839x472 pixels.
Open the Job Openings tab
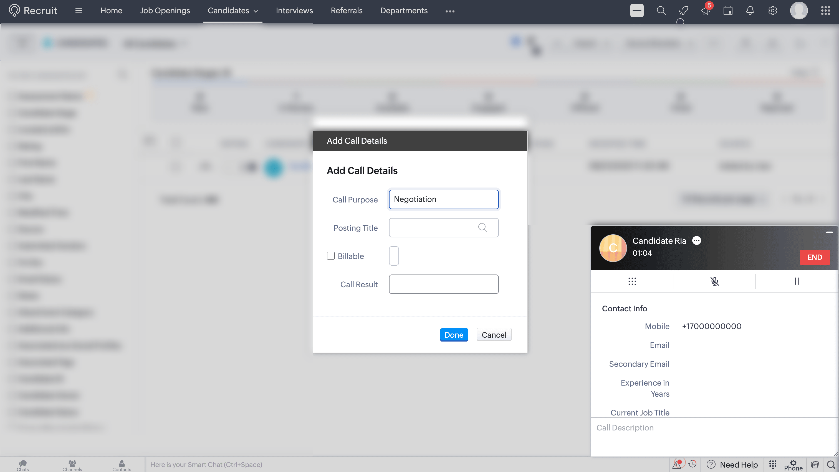pyautogui.click(x=165, y=11)
